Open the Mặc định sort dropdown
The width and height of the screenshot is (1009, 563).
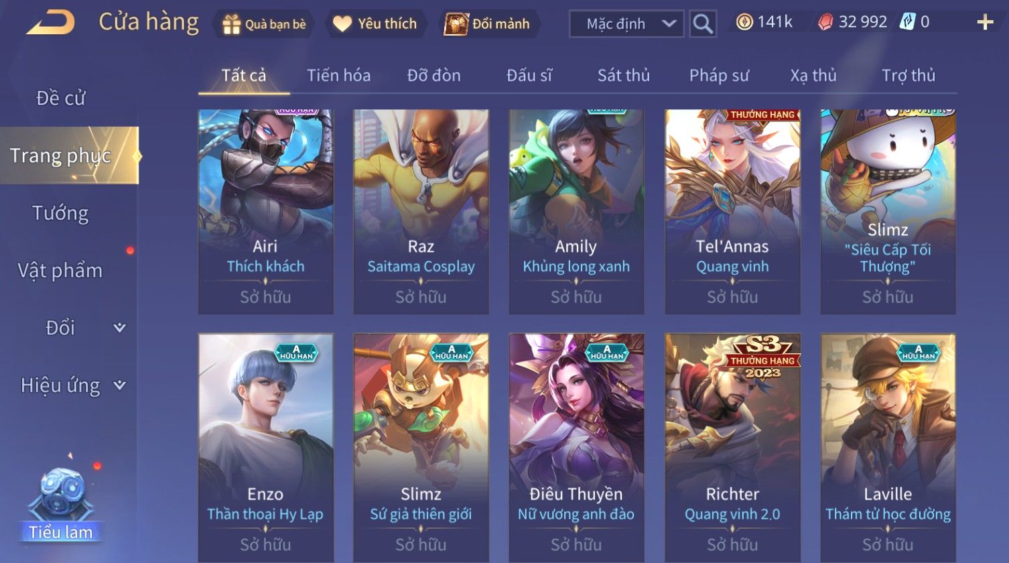[626, 24]
